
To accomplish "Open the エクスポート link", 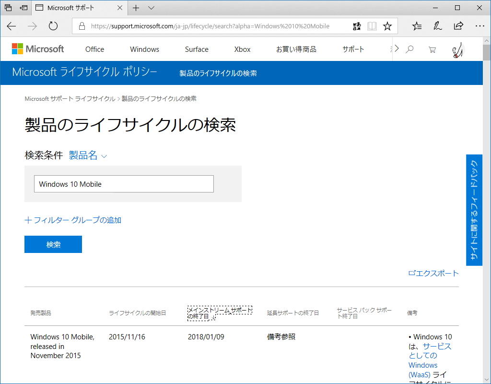I will (433, 273).
